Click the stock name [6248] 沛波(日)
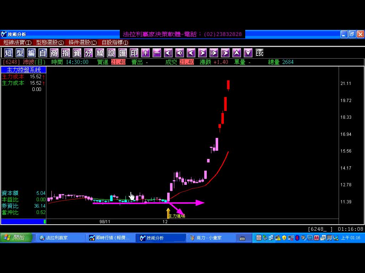365x273 pixels. (24, 62)
